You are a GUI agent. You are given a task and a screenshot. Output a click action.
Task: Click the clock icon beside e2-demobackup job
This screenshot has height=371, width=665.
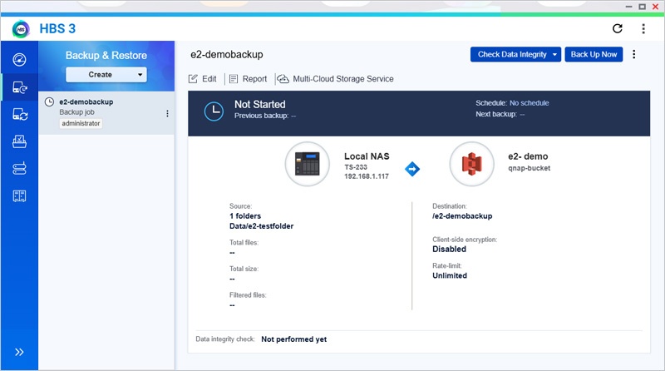coord(50,101)
